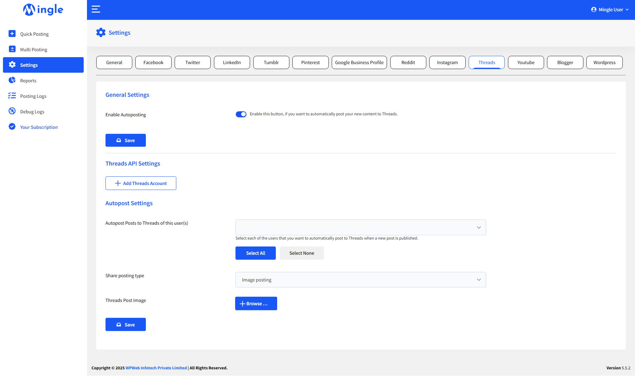Disable the Enable Autoposting toggle
635x376 pixels.
click(241, 114)
